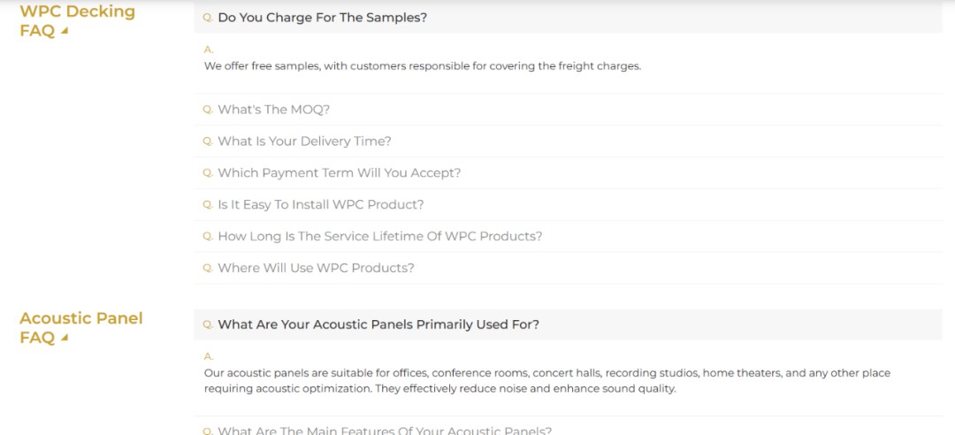Expand What Are The Main Features question
955x435 pixels.
pyautogui.click(x=384, y=430)
